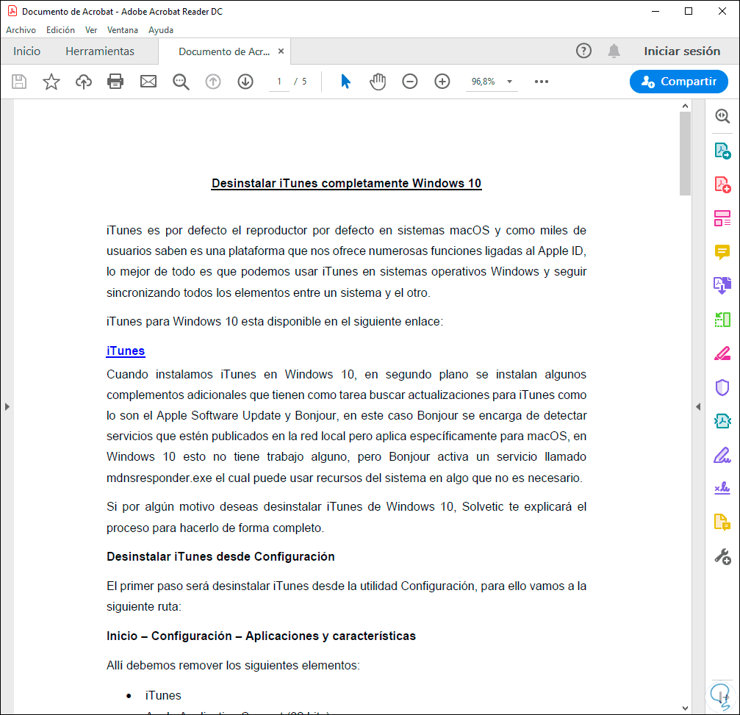Add document to favorites with star icon

pyautogui.click(x=51, y=82)
